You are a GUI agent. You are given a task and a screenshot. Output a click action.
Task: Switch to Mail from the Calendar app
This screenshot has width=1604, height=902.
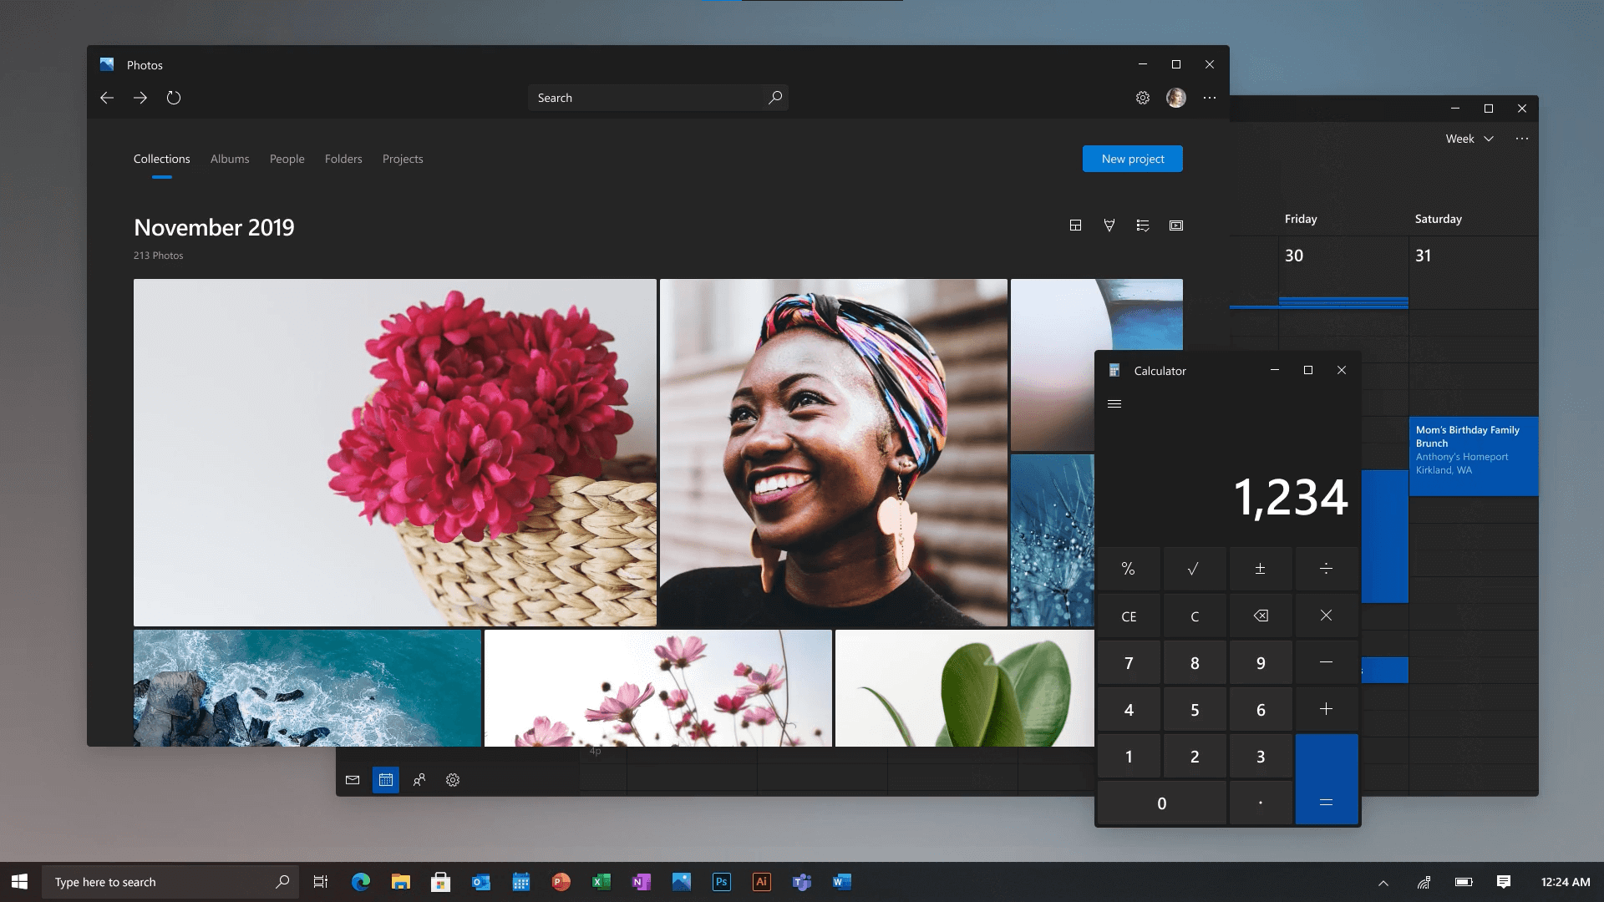click(x=353, y=779)
